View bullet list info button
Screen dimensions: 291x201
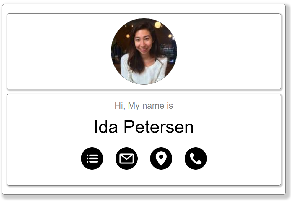coord(92,158)
